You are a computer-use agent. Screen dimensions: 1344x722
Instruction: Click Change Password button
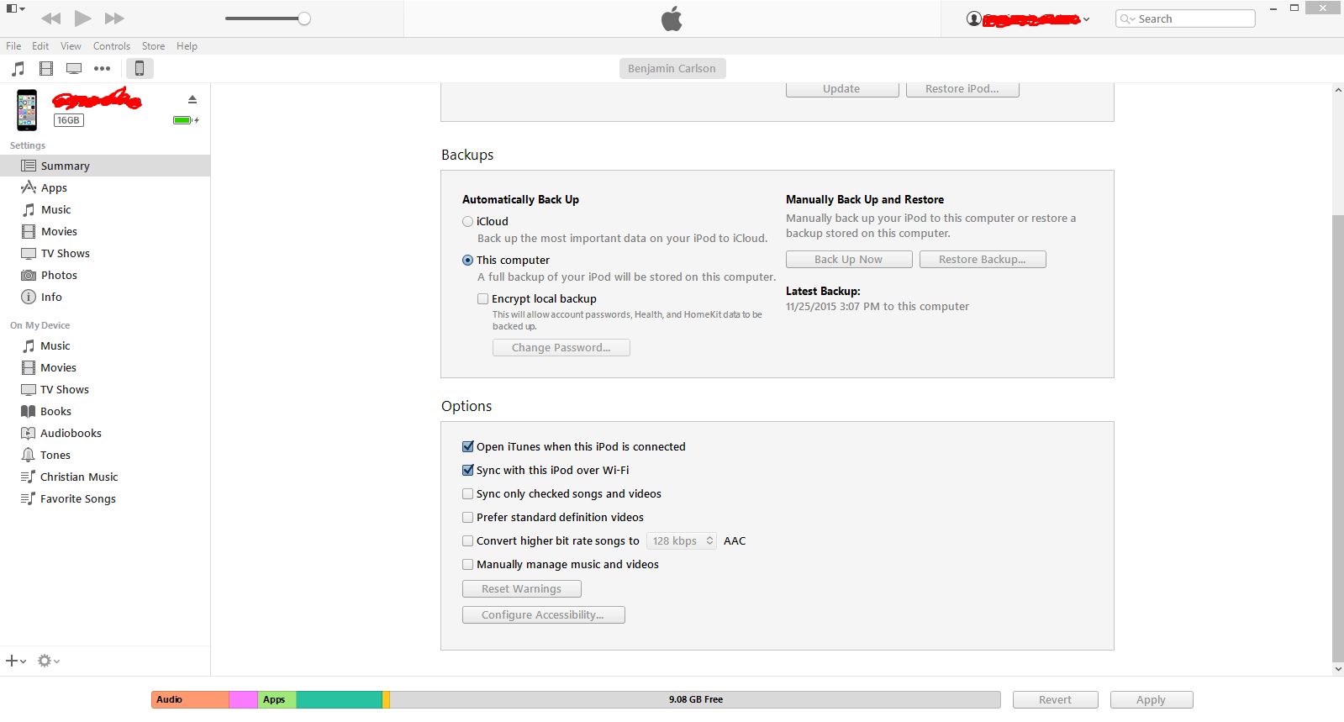coord(561,348)
